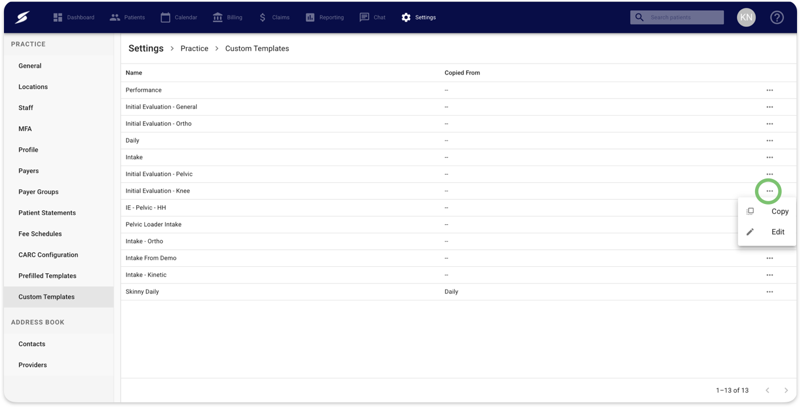Click the pencil edit icon in menu
The width and height of the screenshot is (801, 408).
click(x=750, y=232)
